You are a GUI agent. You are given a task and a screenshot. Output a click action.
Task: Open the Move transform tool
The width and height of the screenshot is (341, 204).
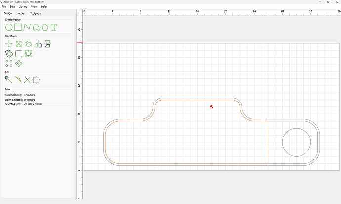point(9,44)
